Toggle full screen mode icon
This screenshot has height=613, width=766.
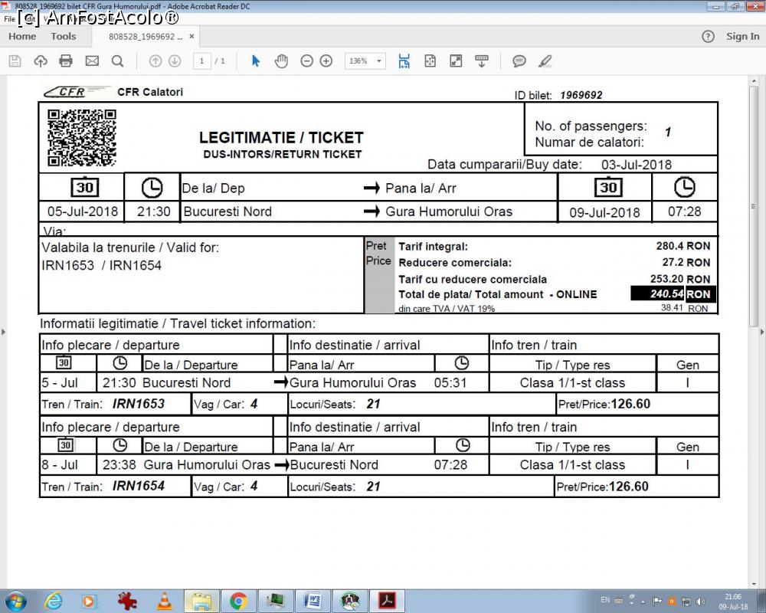tap(456, 61)
